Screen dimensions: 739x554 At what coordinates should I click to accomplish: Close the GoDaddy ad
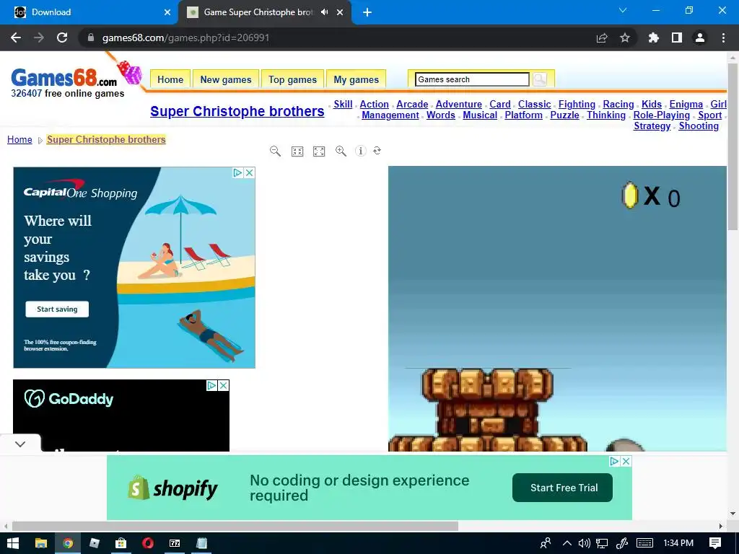click(x=224, y=386)
